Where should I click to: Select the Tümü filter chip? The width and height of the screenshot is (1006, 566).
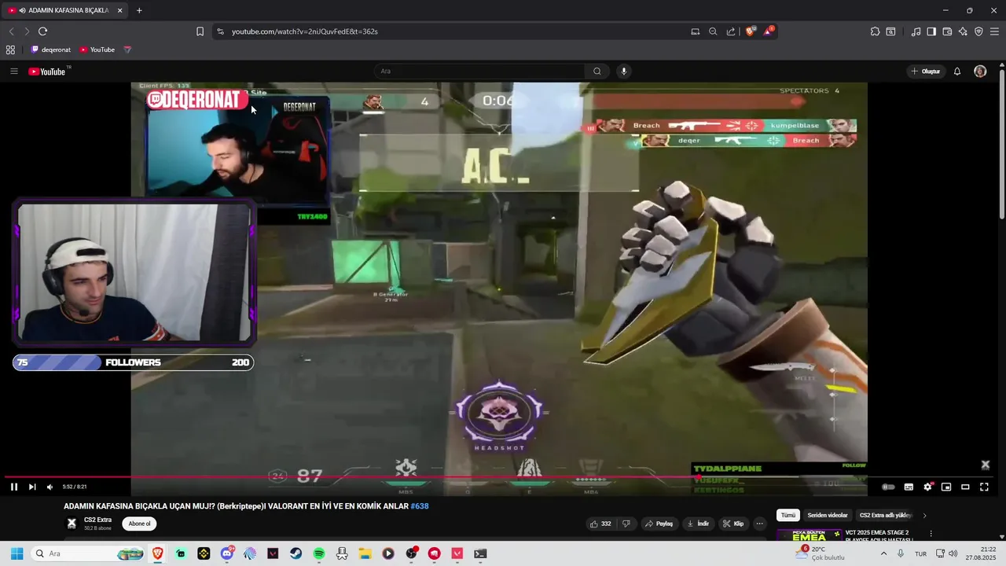(x=788, y=516)
